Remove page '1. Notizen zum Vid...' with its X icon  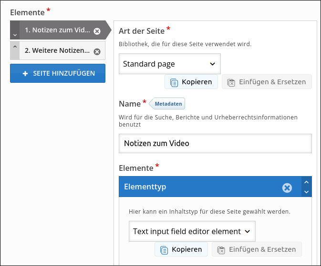(97, 31)
